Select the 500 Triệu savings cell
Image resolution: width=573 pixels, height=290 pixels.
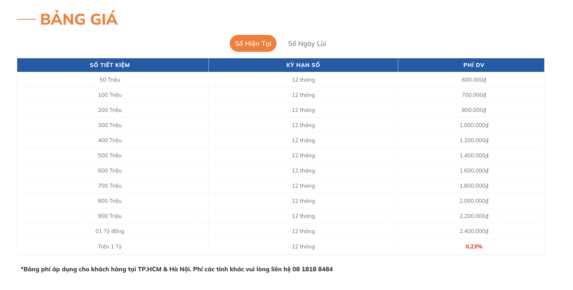click(110, 156)
